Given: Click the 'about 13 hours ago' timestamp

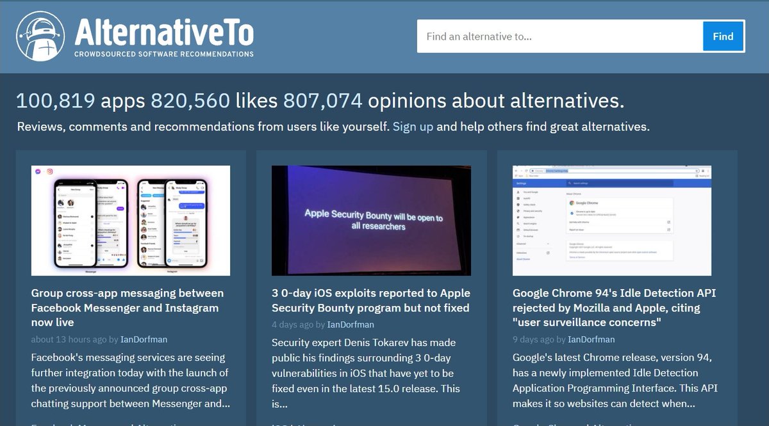Looking at the screenshot, I should tap(69, 340).
